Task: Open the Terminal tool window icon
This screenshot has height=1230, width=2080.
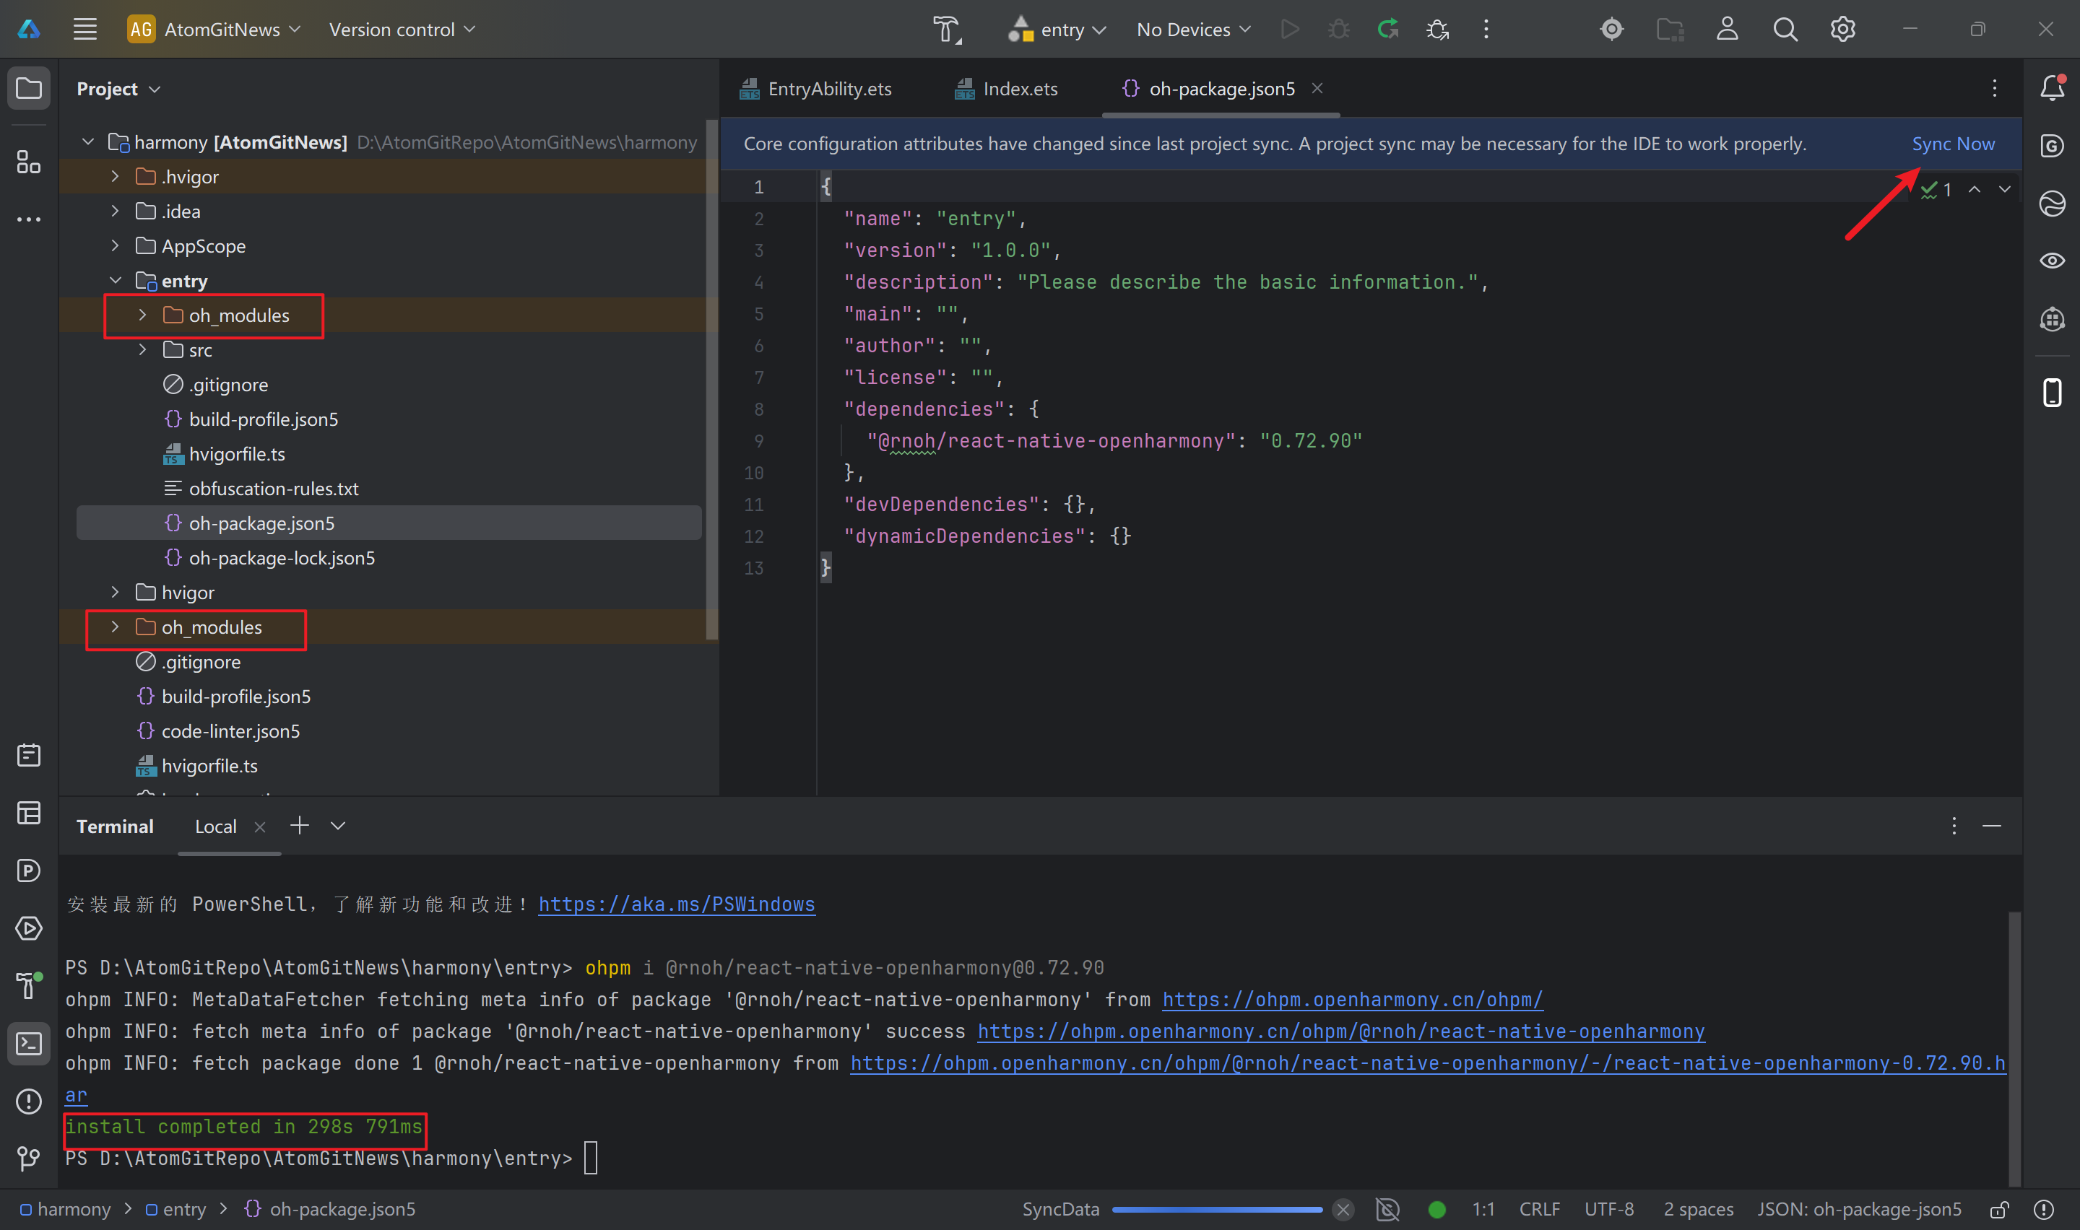Action: point(28,1042)
